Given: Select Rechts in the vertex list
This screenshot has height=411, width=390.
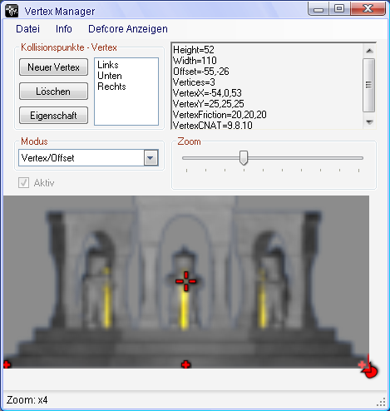Looking at the screenshot, I should pos(111,87).
